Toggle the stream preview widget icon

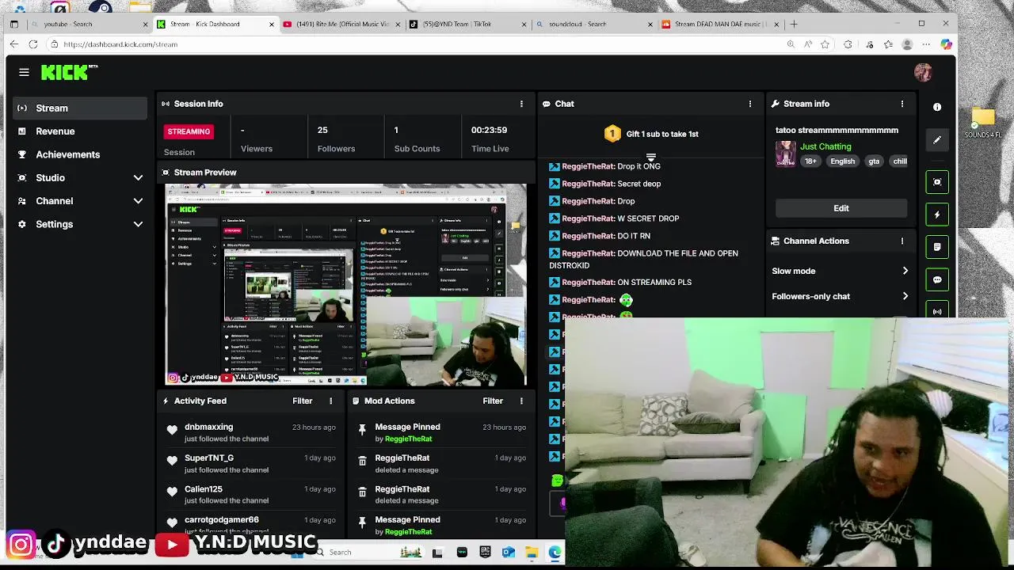[x=937, y=182]
